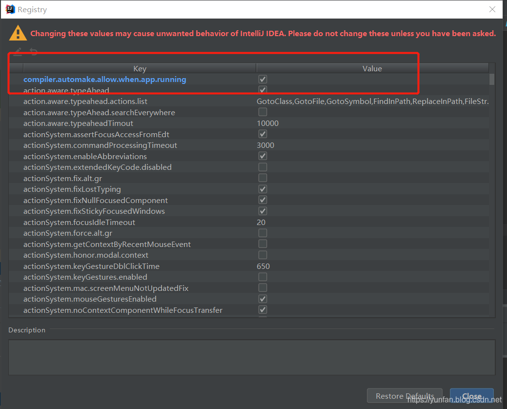Toggle actionSystem.assertFocusAccessFromEdt checkbox
507x409 pixels.
(x=263, y=134)
